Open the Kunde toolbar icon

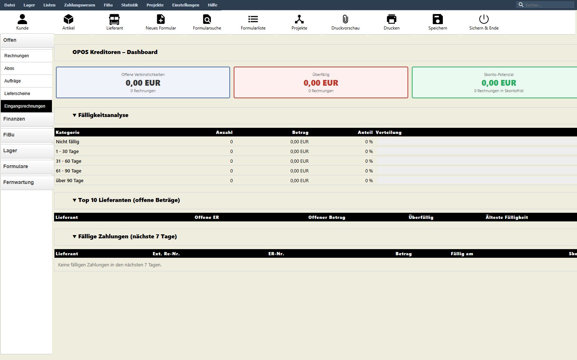pyautogui.click(x=22, y=19)
